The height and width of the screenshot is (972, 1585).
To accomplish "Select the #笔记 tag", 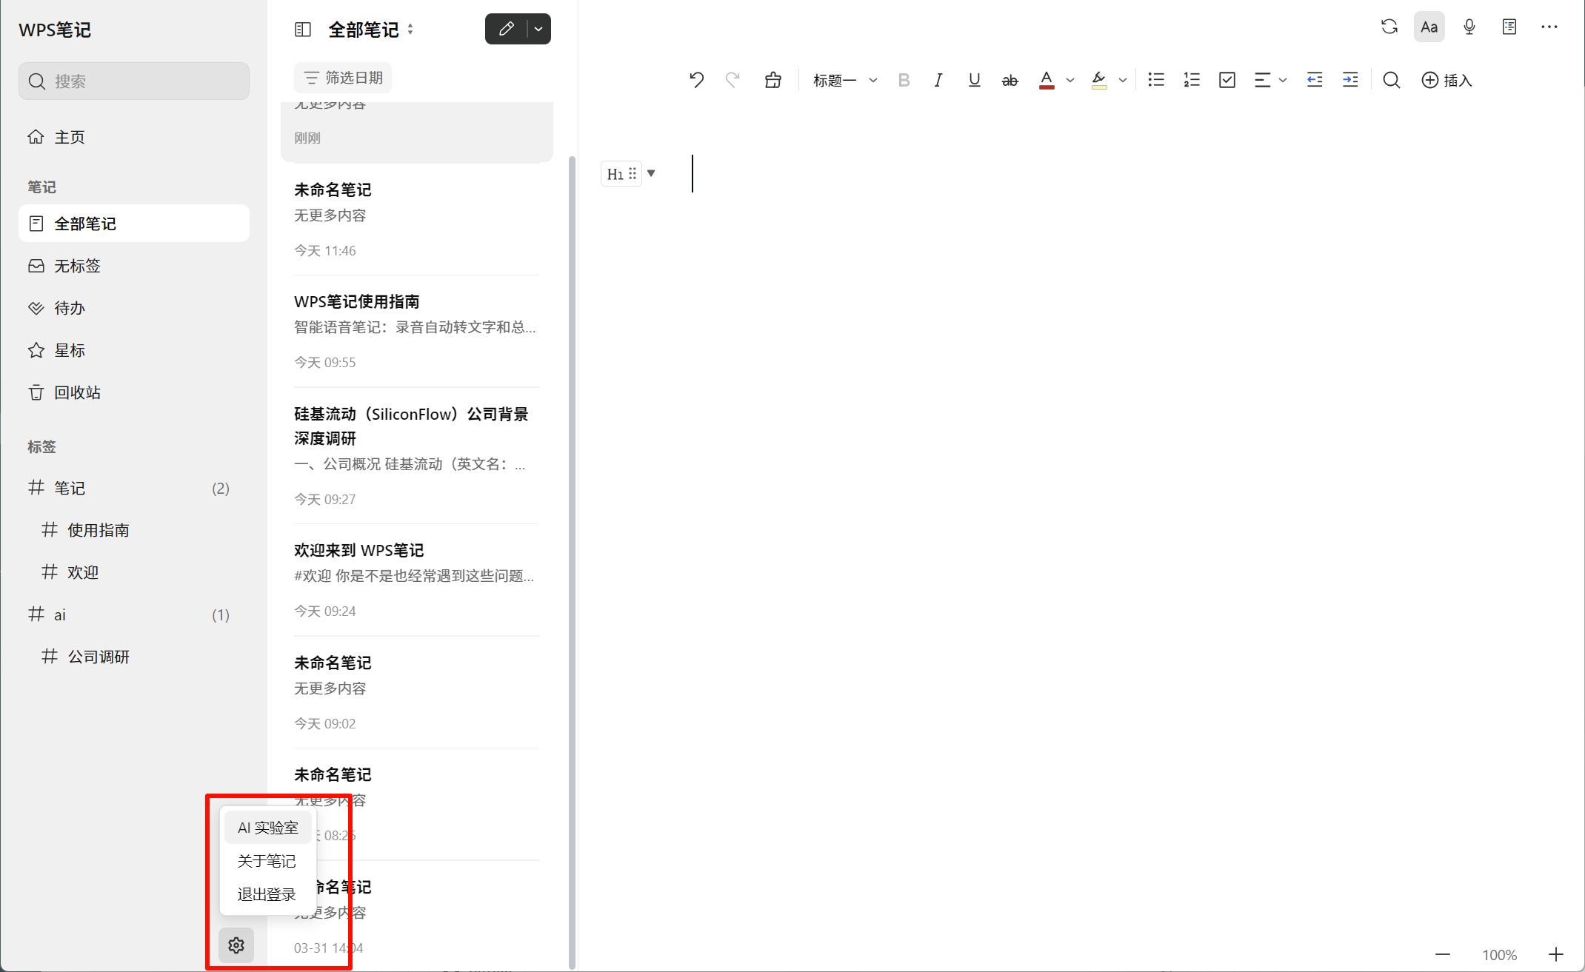I will coord(134,488).
